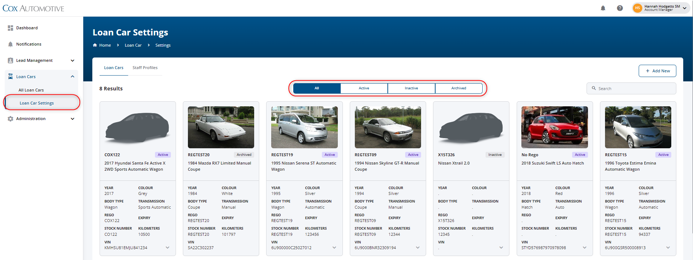The image size is (693, 260).
Task: Click the Nissan Xtrail 2.0 title
Action: click(x=454, y=163)
